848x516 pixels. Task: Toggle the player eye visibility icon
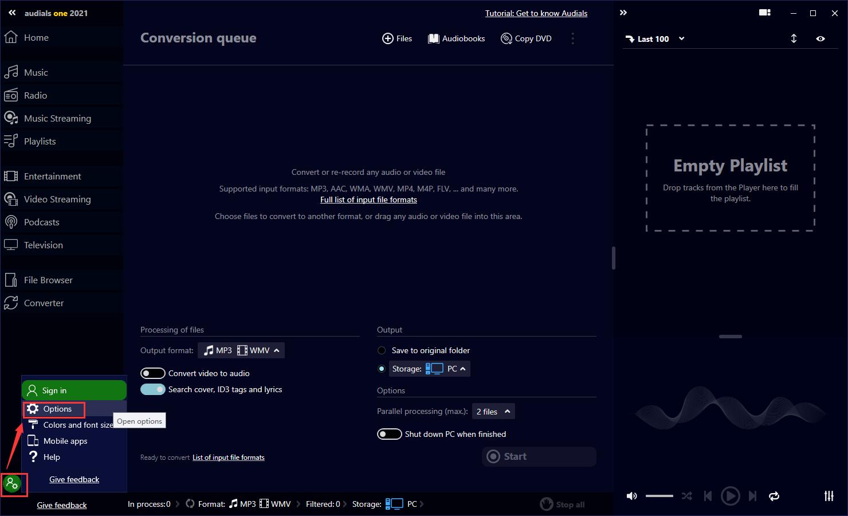(820, 38)
